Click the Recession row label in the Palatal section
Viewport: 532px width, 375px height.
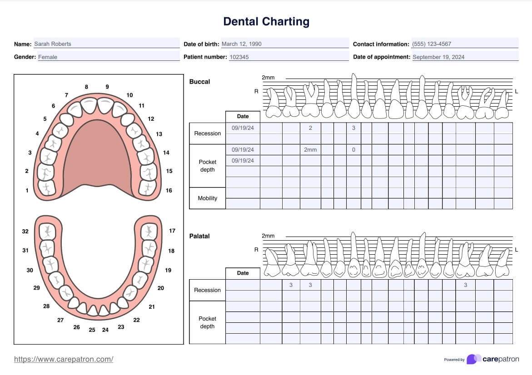pos(207,290)
